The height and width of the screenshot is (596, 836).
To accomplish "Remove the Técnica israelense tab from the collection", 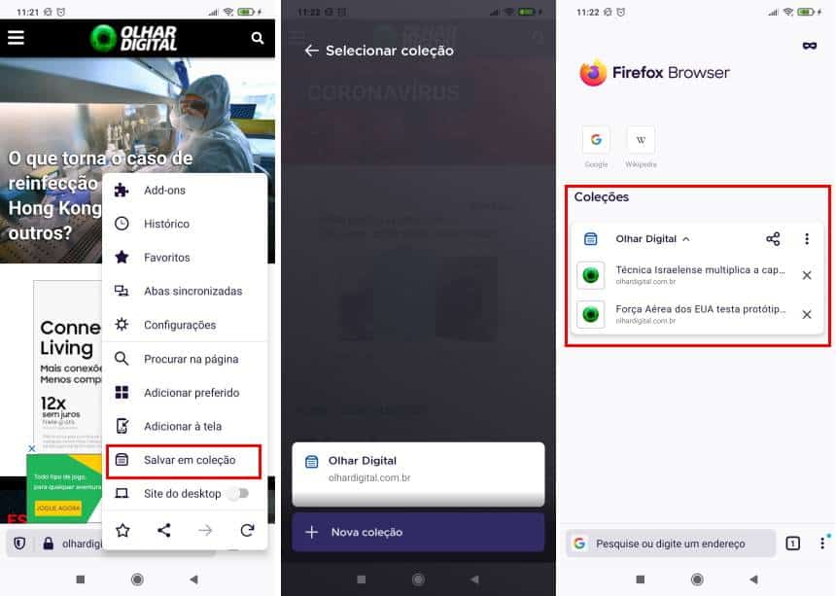I will tap(807, 275).
